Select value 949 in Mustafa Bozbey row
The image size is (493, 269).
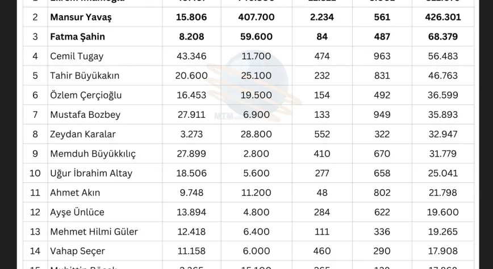coord(382,114)
